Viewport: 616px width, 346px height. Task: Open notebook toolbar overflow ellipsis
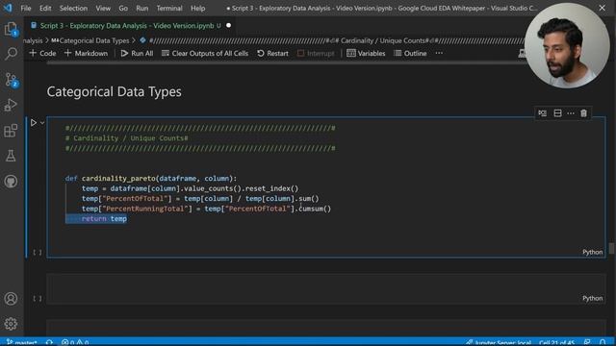439,53
